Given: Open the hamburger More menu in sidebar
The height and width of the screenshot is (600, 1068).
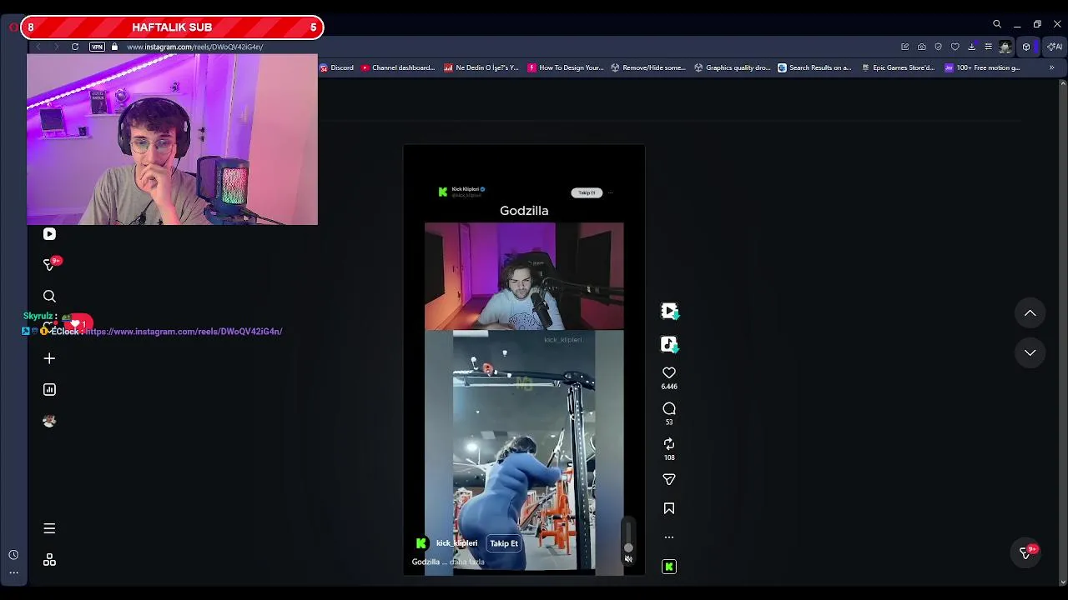Looking at the screenshot, I should (49, 528).
